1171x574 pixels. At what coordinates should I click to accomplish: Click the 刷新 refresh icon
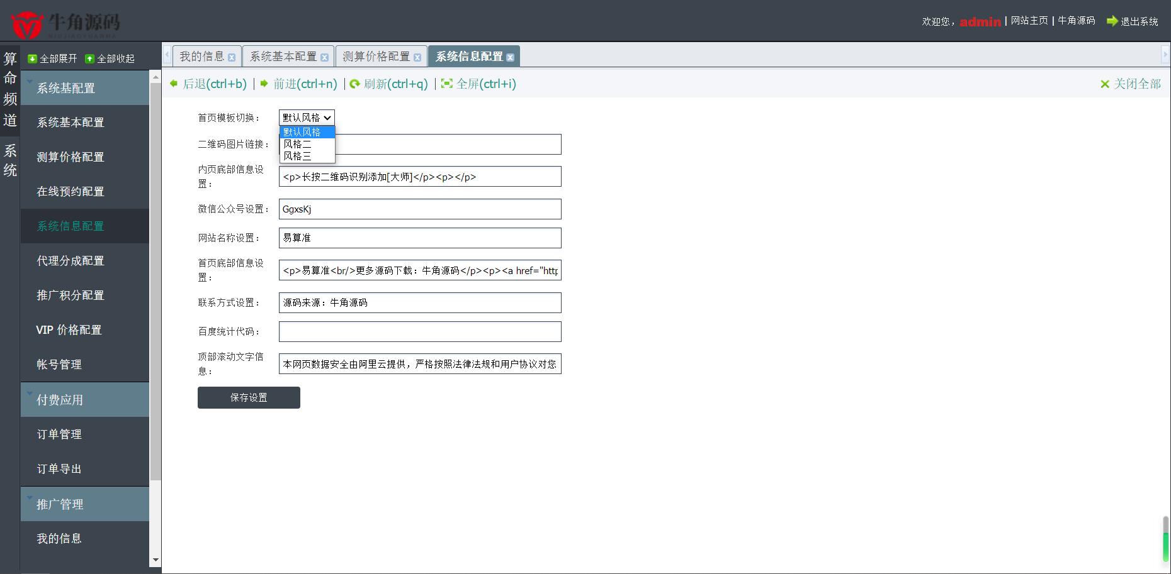(x=355, y=84)
